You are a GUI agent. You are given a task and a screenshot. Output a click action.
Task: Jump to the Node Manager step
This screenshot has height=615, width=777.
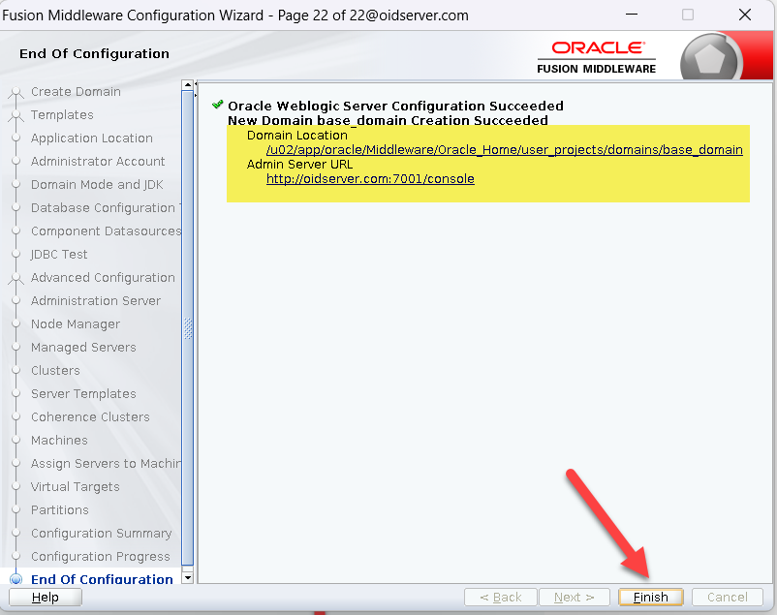tap(76, 324)
